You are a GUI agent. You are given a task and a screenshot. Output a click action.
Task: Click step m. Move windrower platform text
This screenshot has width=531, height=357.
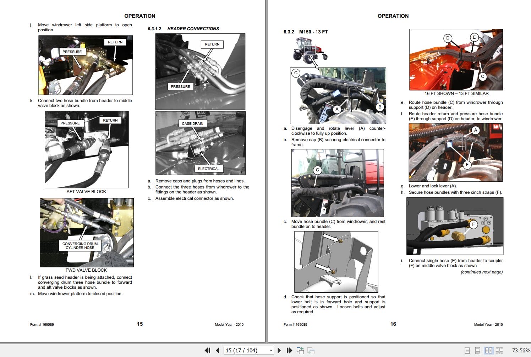(x=77, y=294)
